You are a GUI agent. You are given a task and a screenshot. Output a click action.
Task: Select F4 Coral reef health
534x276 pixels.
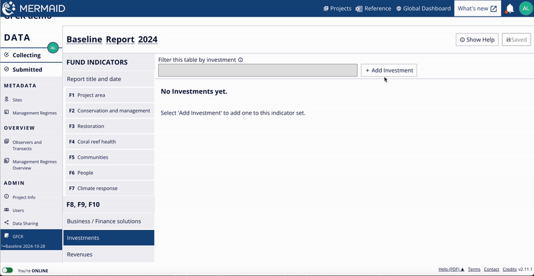109,141
